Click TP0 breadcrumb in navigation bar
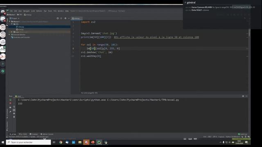262x147 pixels. (x=20, y=15)
